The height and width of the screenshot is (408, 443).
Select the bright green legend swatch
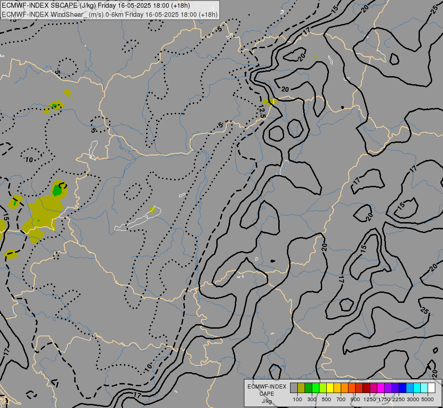click(315, 388)
